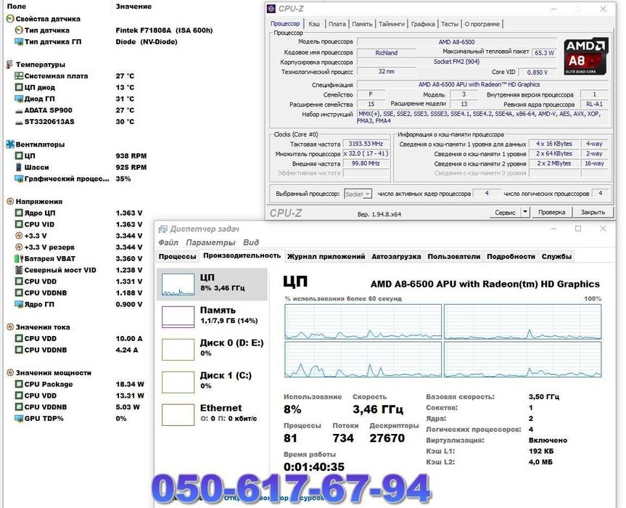Click the sensor type icon next to Тип датчика
The width and height of the screenshot is (626, 508).
18,30
